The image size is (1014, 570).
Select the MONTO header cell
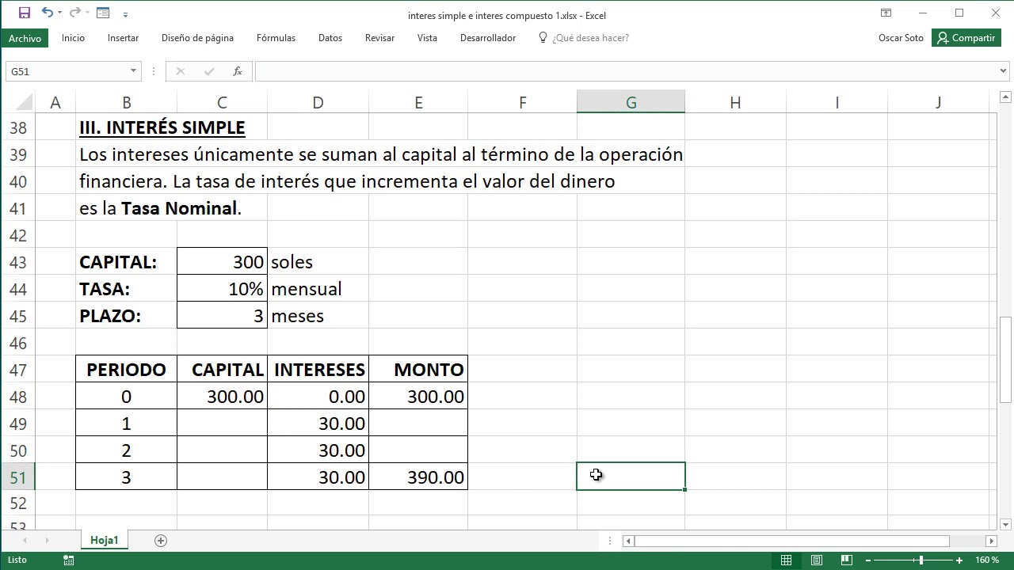(x=418, y=370)
